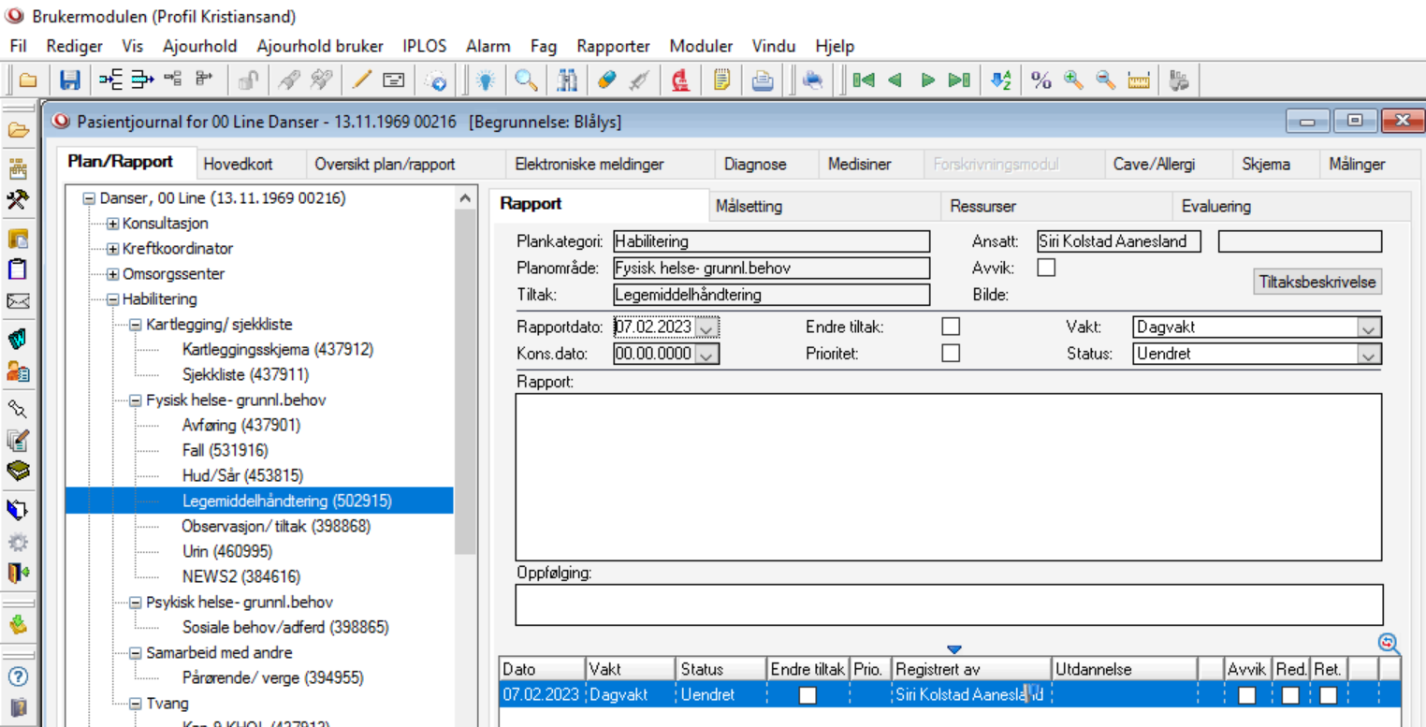The height and width of the screenshot is (727, 1426).
Task: Open the Status dropdown showing Uendret
Action: coord(1370,355)
